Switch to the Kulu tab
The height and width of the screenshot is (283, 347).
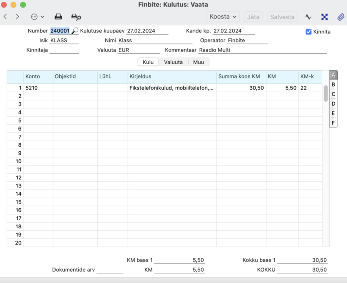point(148,62)
